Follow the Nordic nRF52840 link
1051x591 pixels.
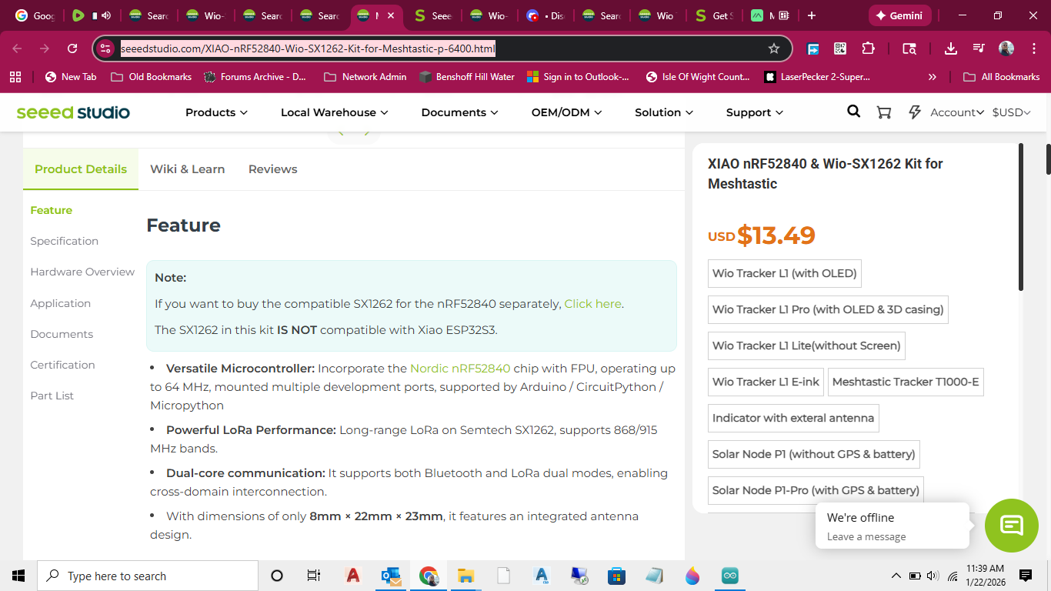point(459,369)
